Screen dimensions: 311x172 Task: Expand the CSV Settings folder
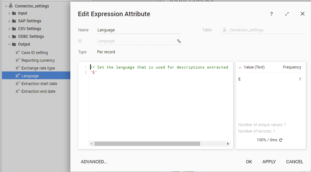(9, 29)
